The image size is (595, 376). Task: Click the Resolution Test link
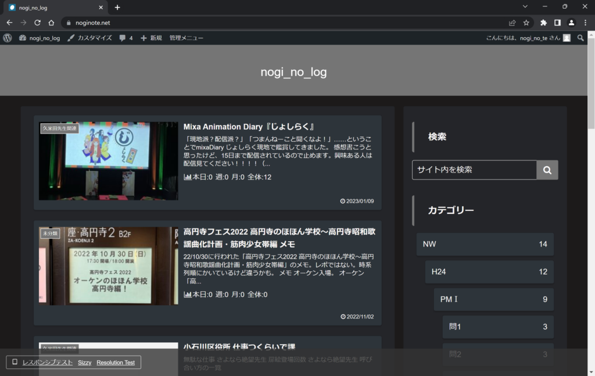[116, 363]
